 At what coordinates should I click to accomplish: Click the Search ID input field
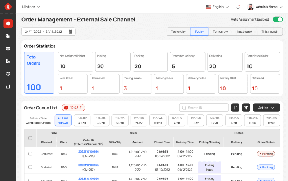click(206, 108)
